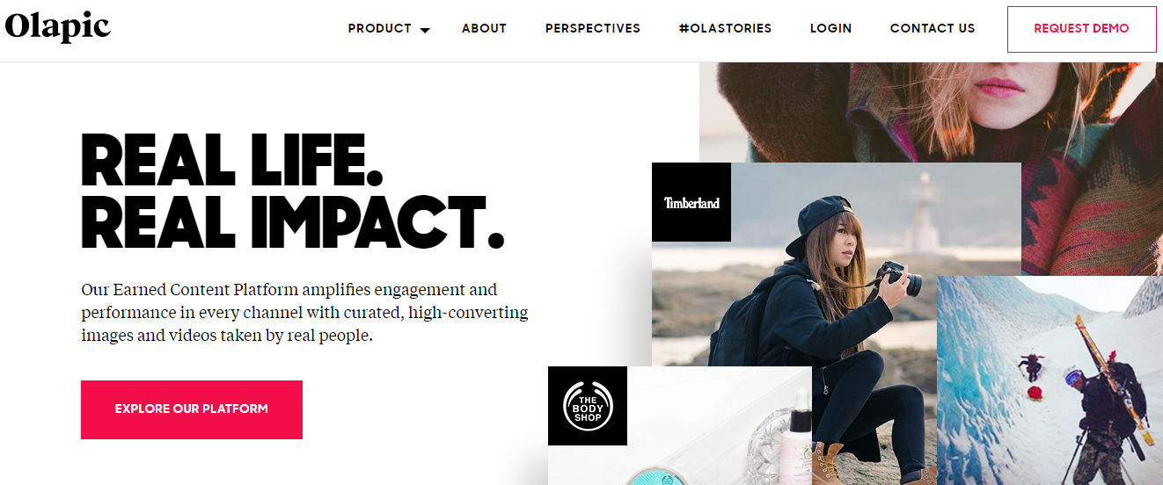This screenshot has height=485, width=1163.
Task: Click the Olapic logo
Action: 58,26
